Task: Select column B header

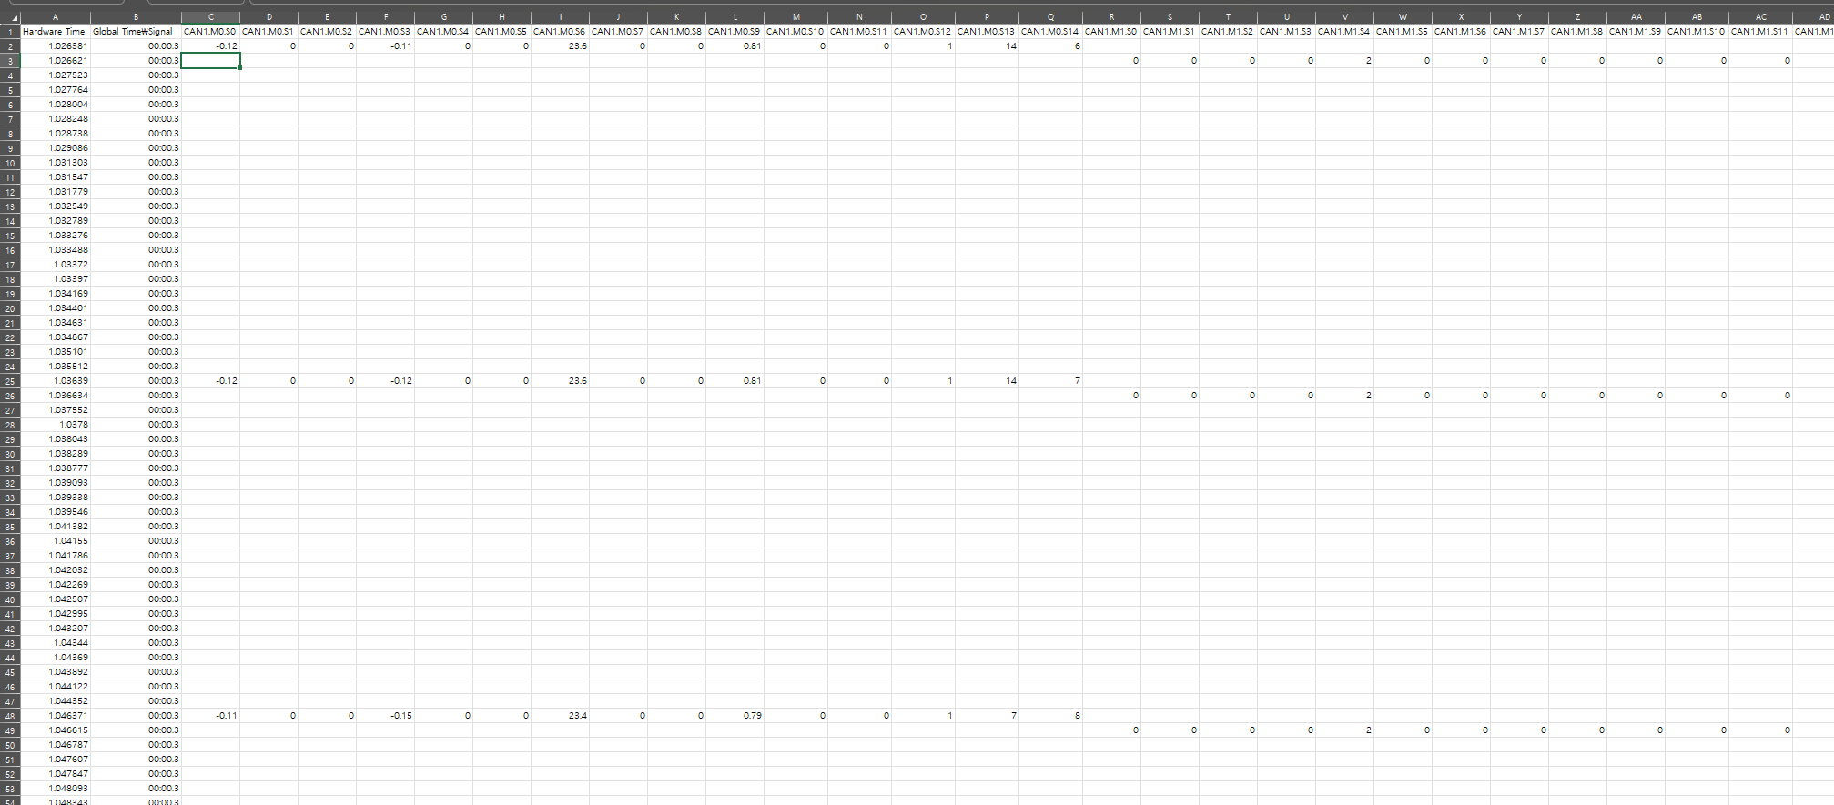Action: pyautogui.click(x=136, y=17)
